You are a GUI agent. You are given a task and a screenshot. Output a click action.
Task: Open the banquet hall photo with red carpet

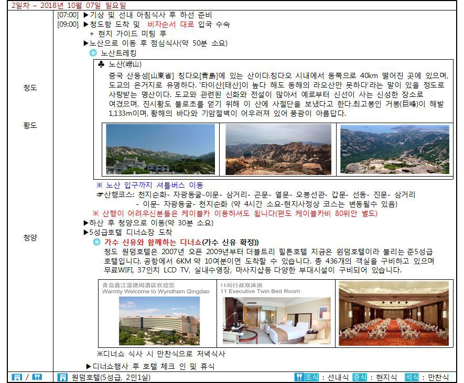tap(393, 313)
